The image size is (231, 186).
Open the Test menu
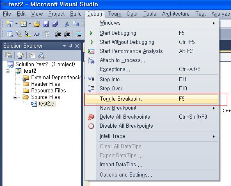tap(201, 14)
